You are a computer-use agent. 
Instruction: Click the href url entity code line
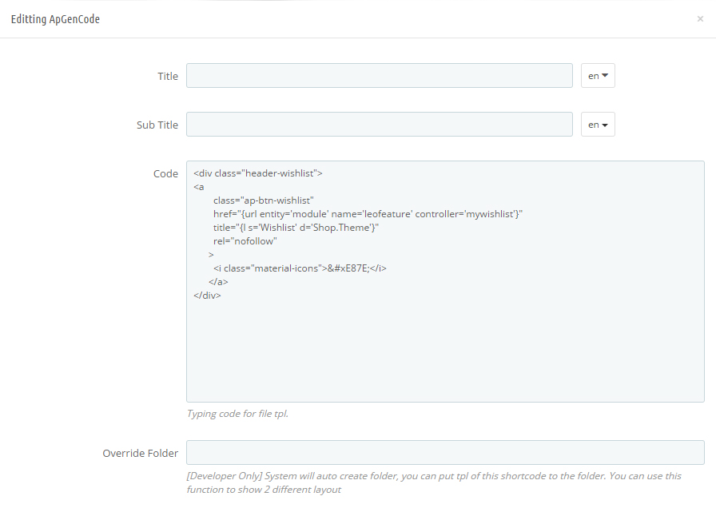click(x=368, y=214)
